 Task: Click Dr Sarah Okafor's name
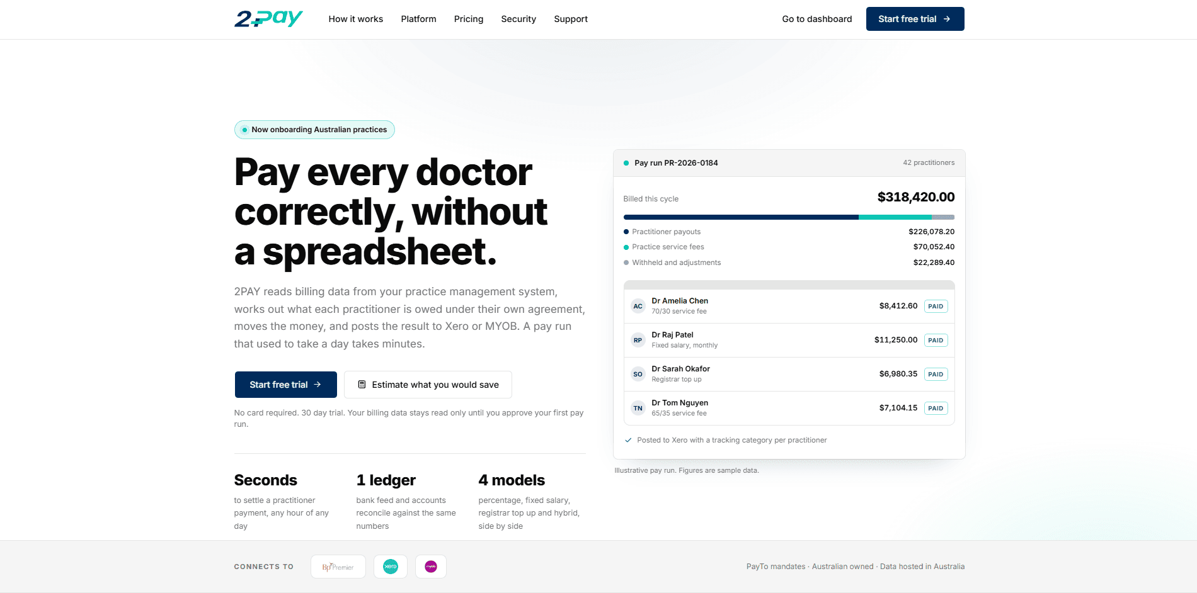coord(680,369)
